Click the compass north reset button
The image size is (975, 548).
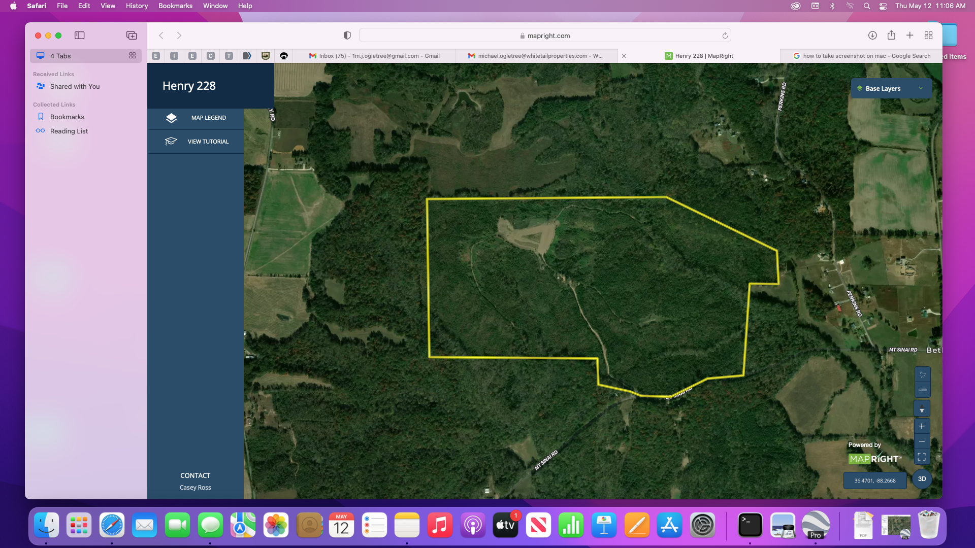point(922,409)
